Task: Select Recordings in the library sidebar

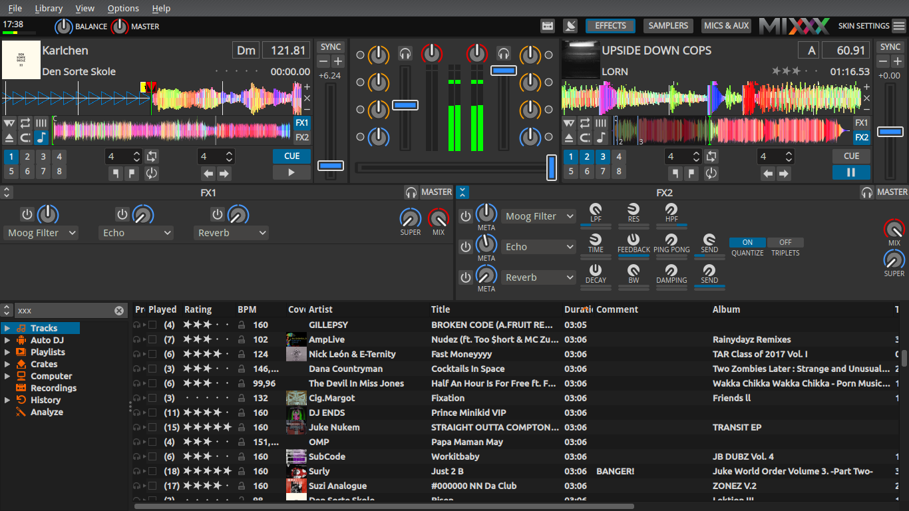Action: click(53, 388)
